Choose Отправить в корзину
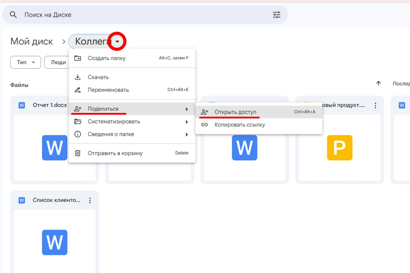The width and height of the screenshot is (410, 273). pyautogui.click(x=132, y=153)
